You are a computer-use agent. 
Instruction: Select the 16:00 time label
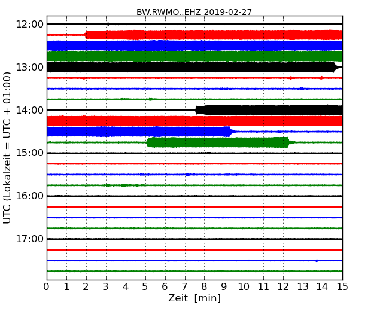pos(29,196)
